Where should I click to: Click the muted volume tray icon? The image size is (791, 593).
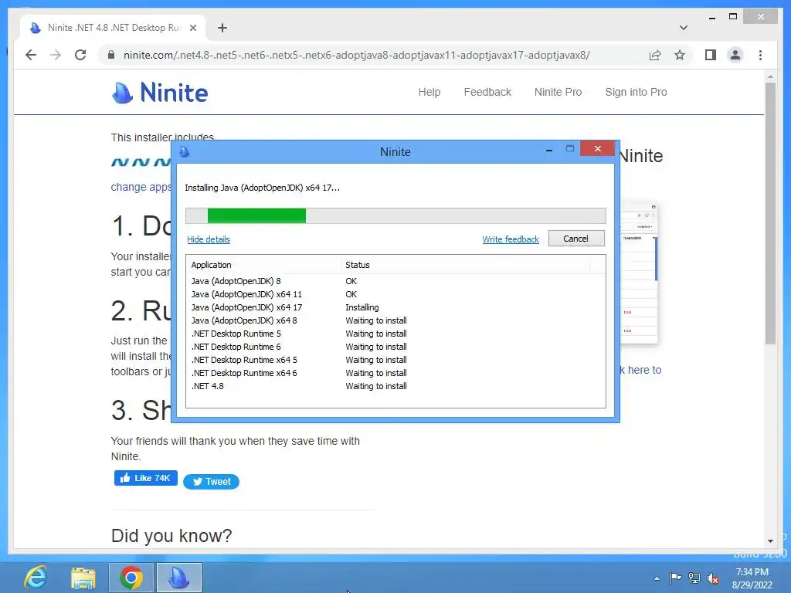point(713,578)
